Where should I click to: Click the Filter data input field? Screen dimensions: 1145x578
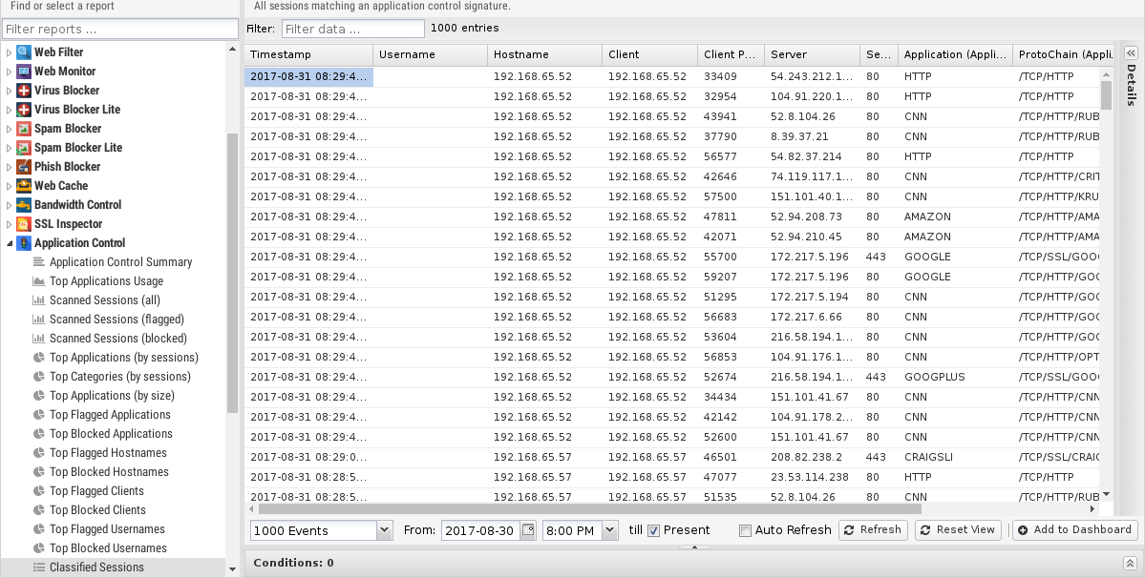point(352,29)
